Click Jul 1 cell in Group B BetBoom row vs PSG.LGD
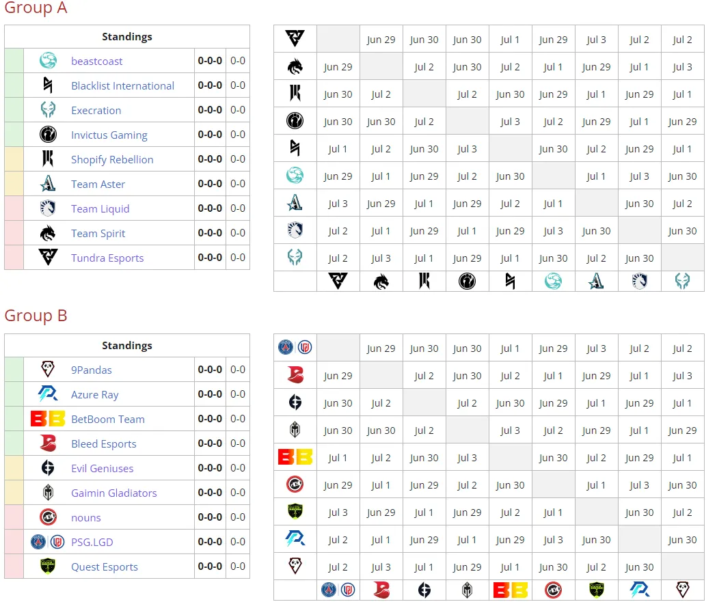Screen dimensions: 717x602 click(x=338, y=458)
